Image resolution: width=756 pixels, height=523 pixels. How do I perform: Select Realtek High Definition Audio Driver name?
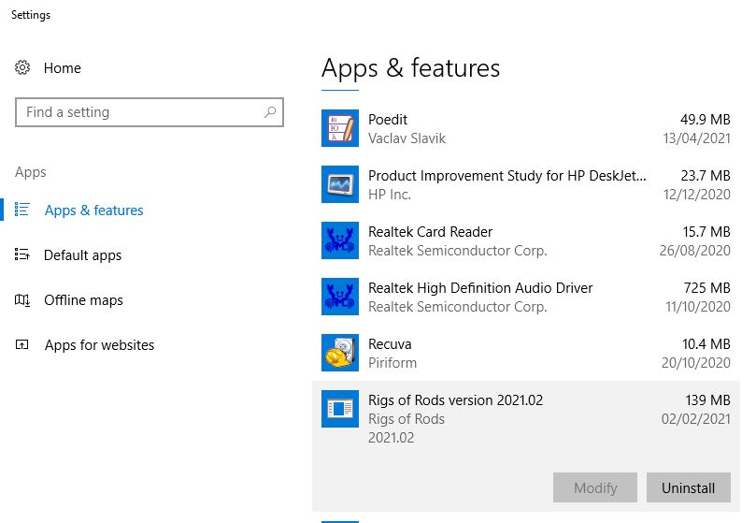(480, 288)
